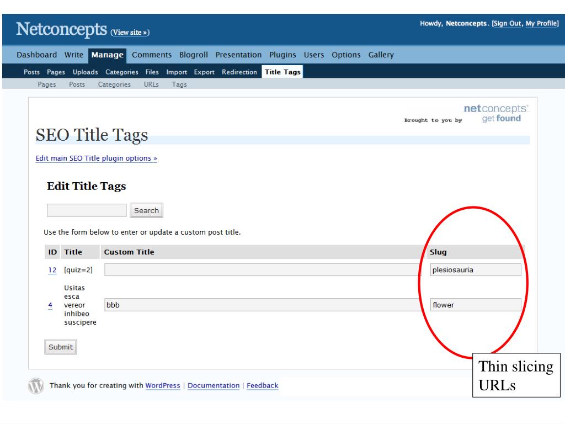Open the Gallery menu

point(381,55)
